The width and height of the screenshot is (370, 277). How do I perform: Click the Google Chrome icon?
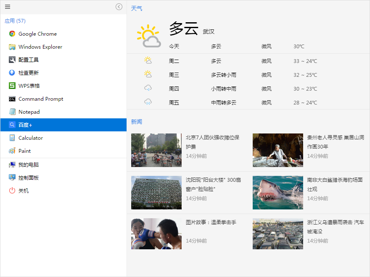point(12,34)
